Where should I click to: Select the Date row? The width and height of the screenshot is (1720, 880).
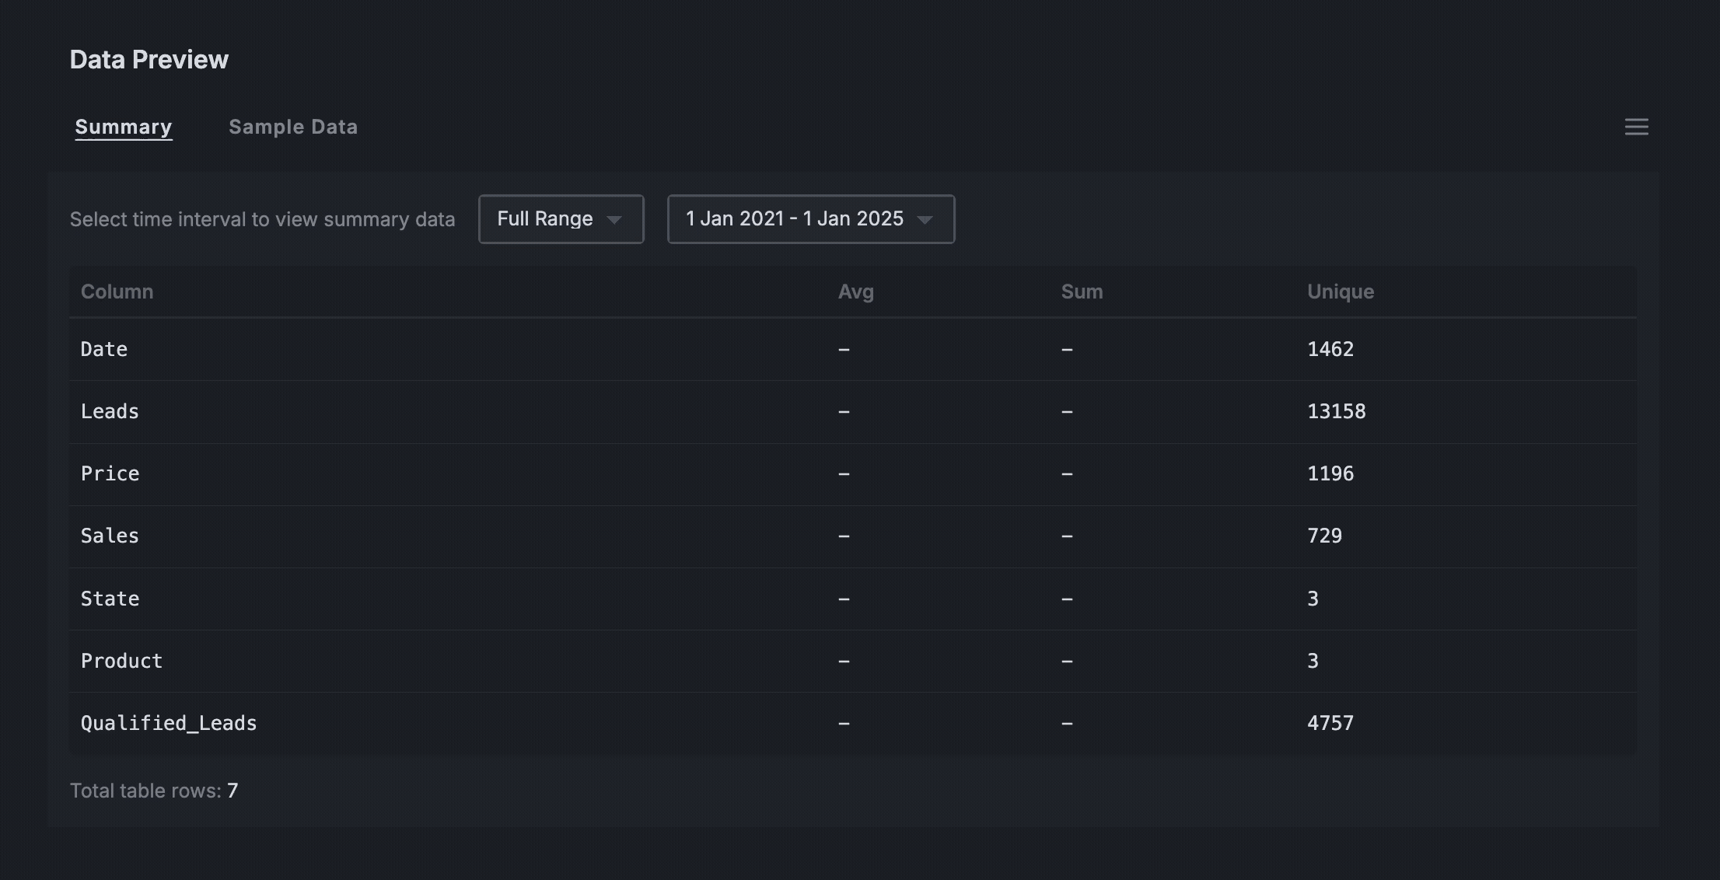(853, 349)
